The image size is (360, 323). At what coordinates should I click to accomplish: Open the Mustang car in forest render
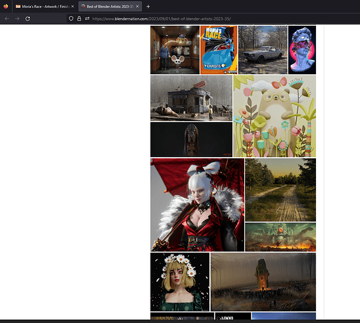(262, 50)
